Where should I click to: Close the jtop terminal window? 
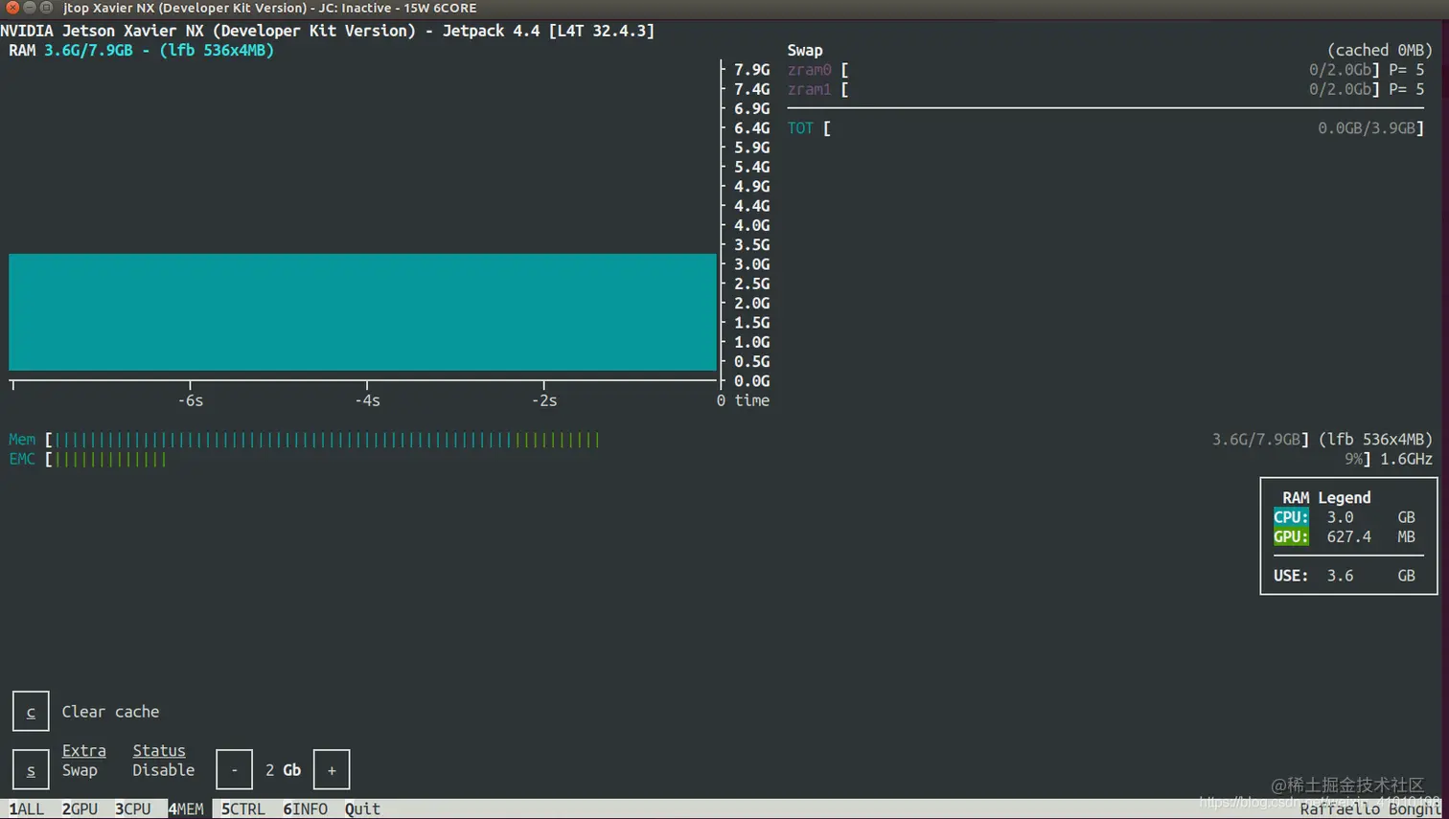[x=12, y=8]
